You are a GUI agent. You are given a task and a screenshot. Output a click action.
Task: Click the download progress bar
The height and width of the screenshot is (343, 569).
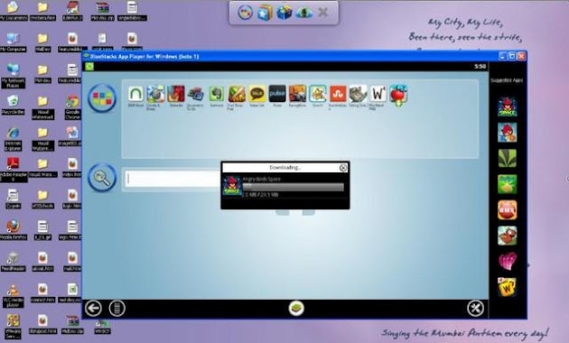coord(293,187)
